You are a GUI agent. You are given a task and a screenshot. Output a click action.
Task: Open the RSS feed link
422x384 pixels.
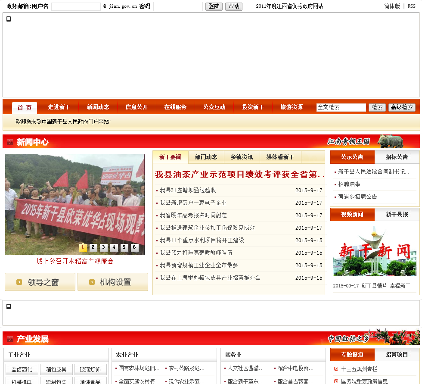pyautogui.click(x=412, y=6)
